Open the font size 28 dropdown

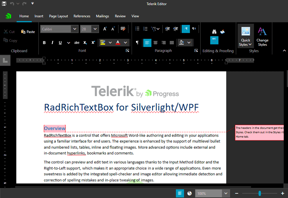pyautogui.click(x=95, y=29)
